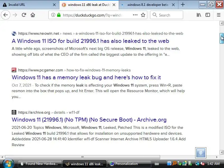
Task: Click the blue arrows tray icon
Action: tap(169, 163)
